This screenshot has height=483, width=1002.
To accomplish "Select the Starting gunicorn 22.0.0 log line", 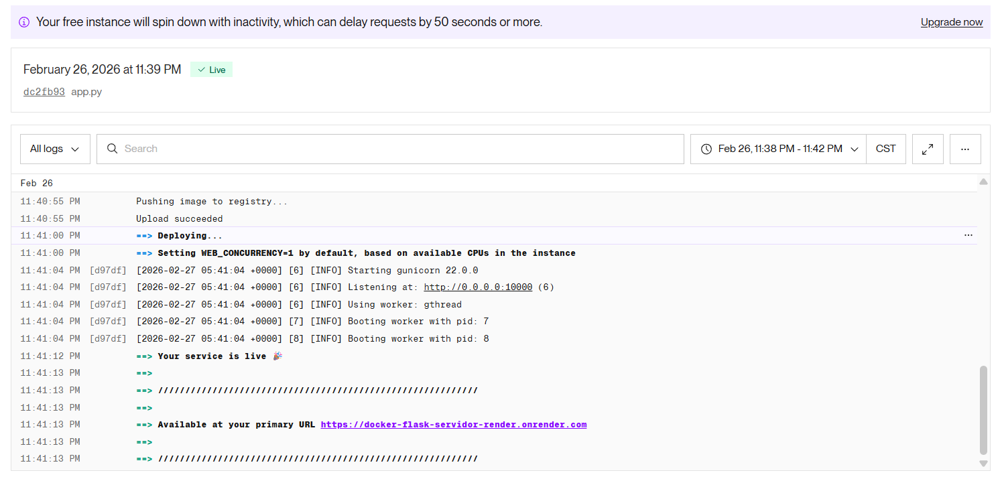I will 494,270.
